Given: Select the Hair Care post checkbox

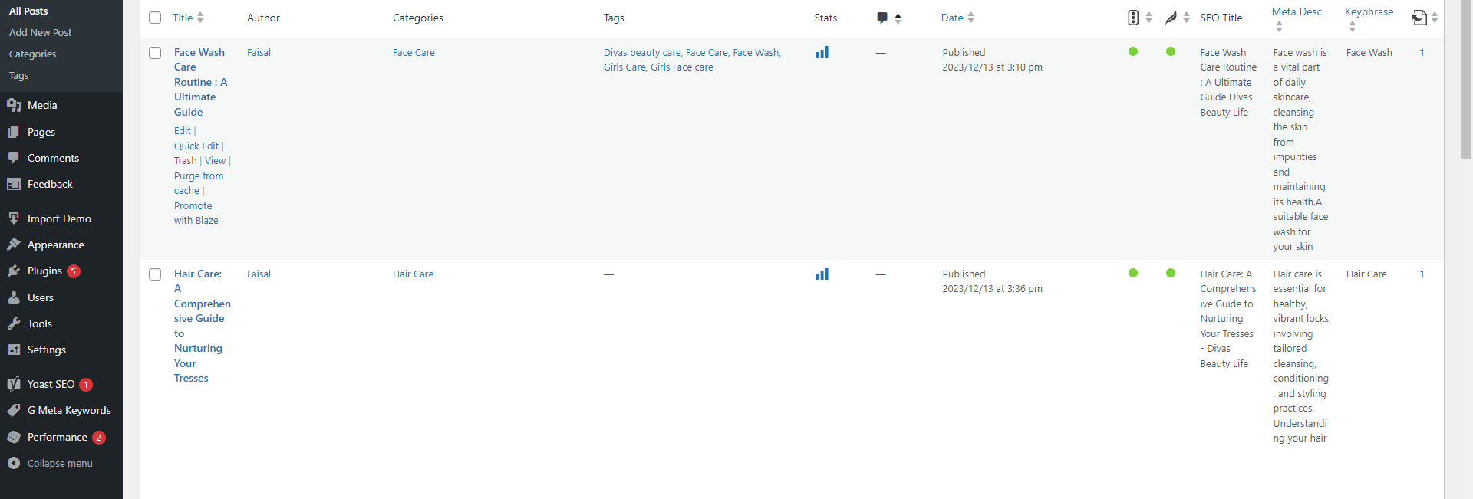Looking at the screenshot, I should tap(155, 274).
